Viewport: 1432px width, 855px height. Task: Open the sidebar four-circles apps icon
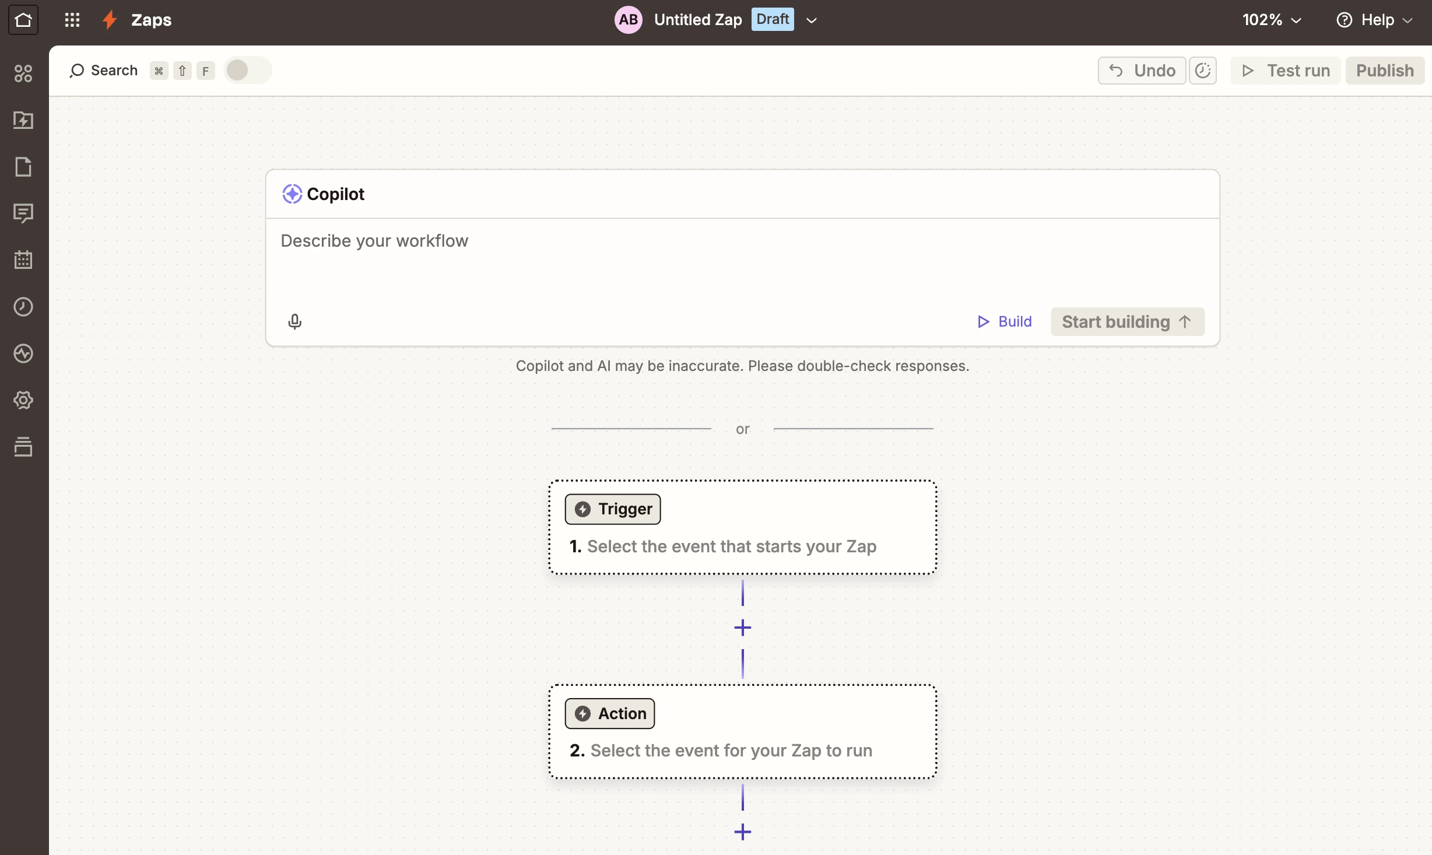tap(23, 73)
